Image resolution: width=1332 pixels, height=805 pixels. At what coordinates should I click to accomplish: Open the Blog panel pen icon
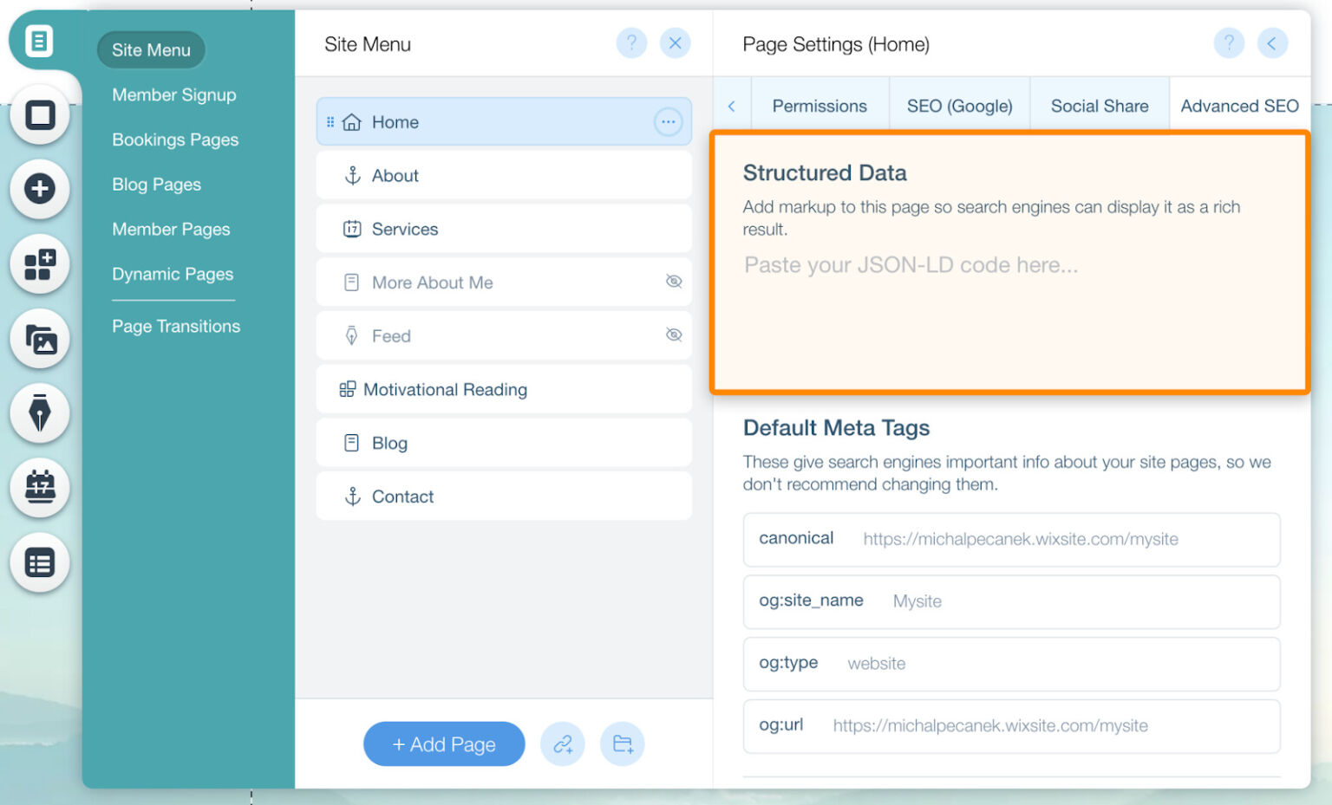click(40, 413)
